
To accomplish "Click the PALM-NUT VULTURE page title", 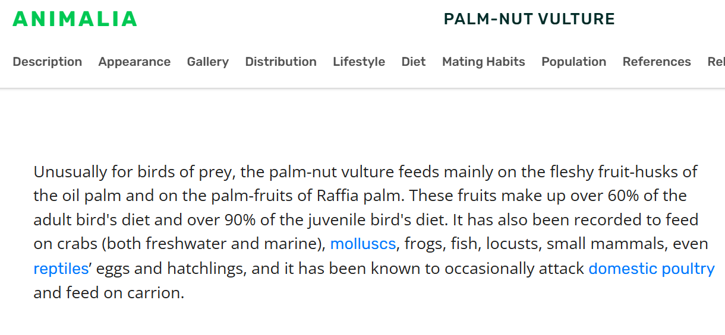I will coord(529,19).
